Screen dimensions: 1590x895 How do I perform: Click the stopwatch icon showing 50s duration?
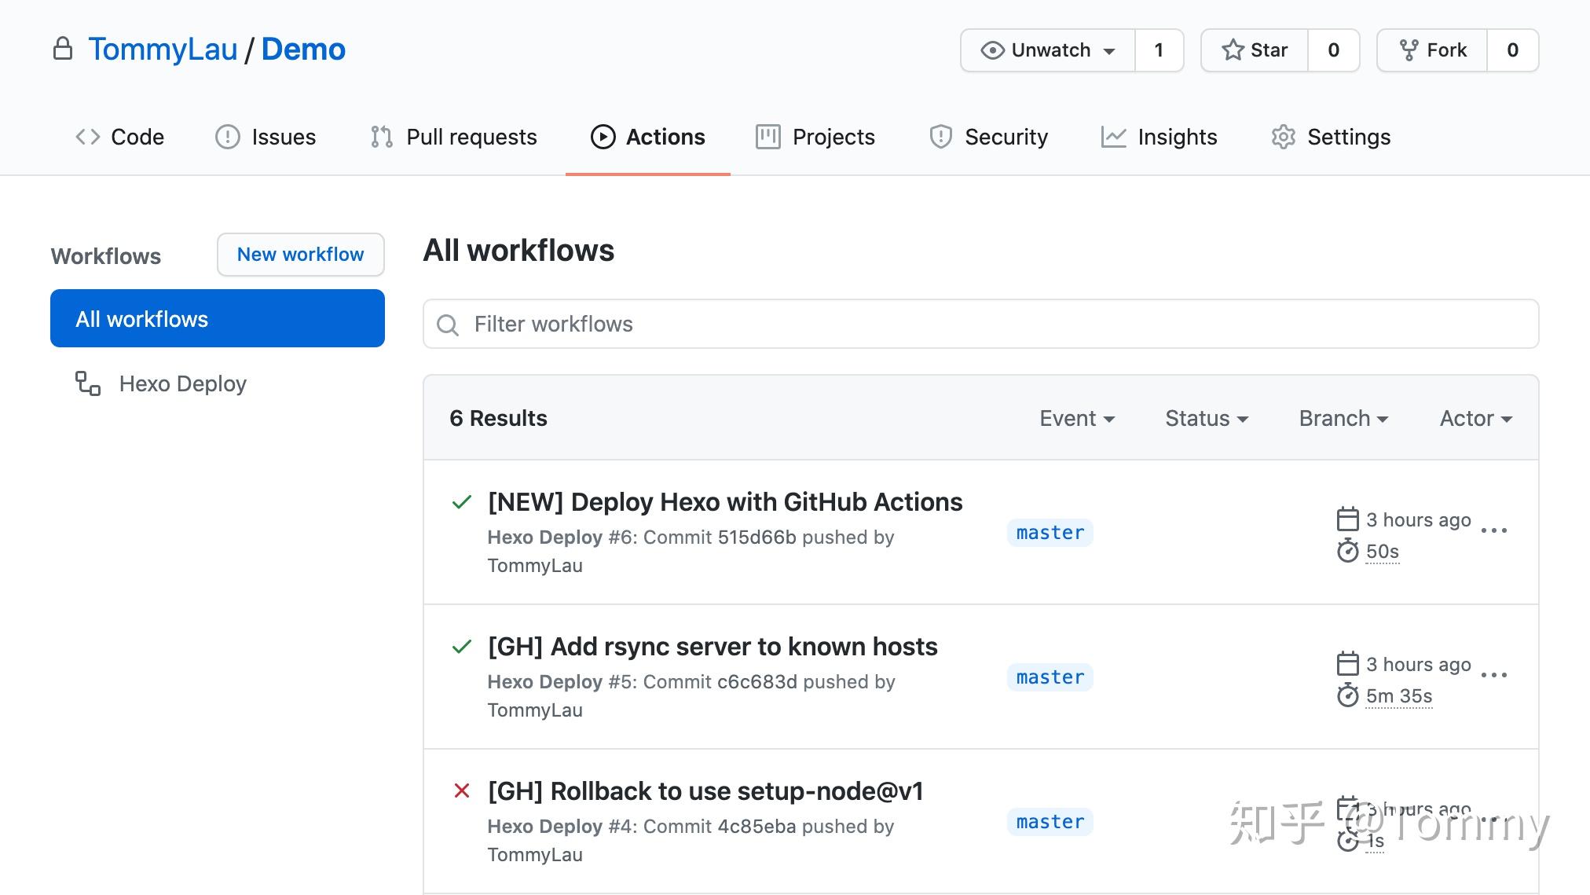(x=1348, y=552)
